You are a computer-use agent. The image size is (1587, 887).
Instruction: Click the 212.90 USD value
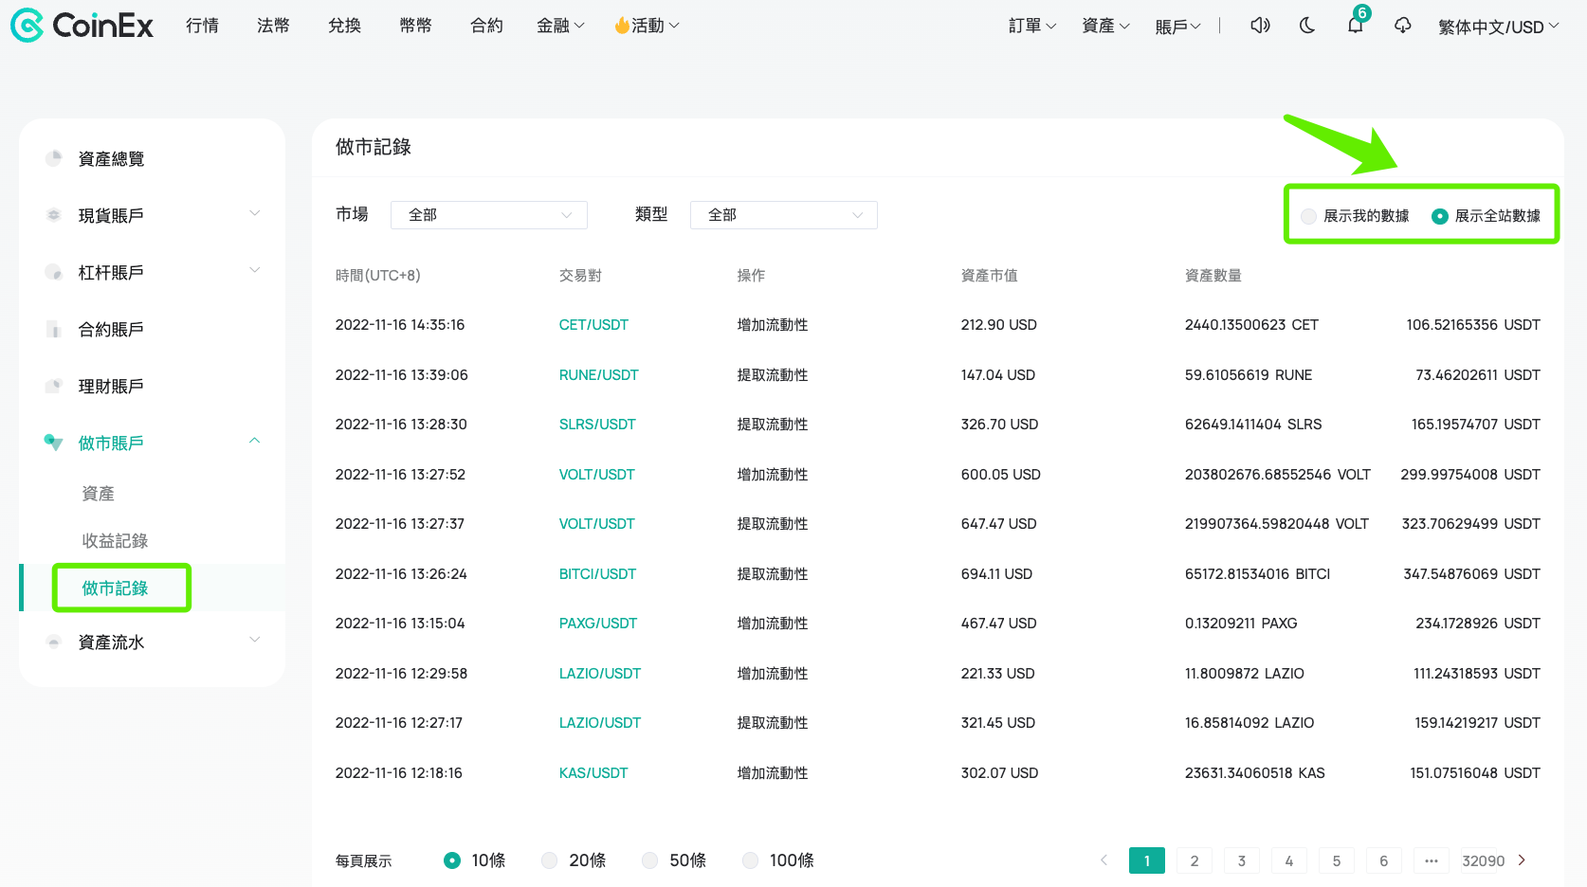(x=998, y=325)
